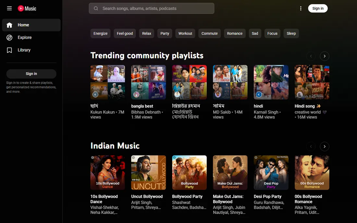357x223 pixels.
Task: Click Karnail Singh avatar on hindi playlist
Action: coord(259,94)
